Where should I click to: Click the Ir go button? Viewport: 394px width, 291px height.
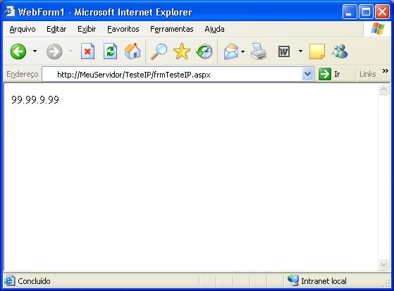pyautogui.click(x=329, y=74)
